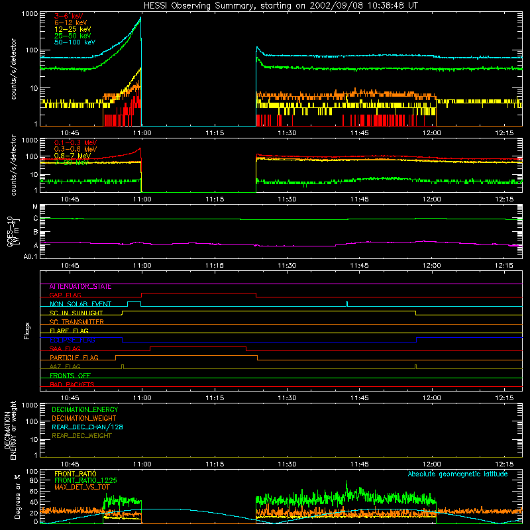Click the PARTICLE_FLAG label
Viewport: 530px width, 530px height.
74,358
